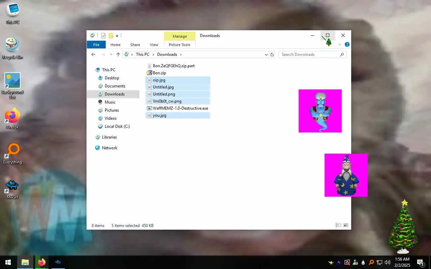
Task: Open the Picture Tools ribbon tab
Action: click(x=179, y=45)
